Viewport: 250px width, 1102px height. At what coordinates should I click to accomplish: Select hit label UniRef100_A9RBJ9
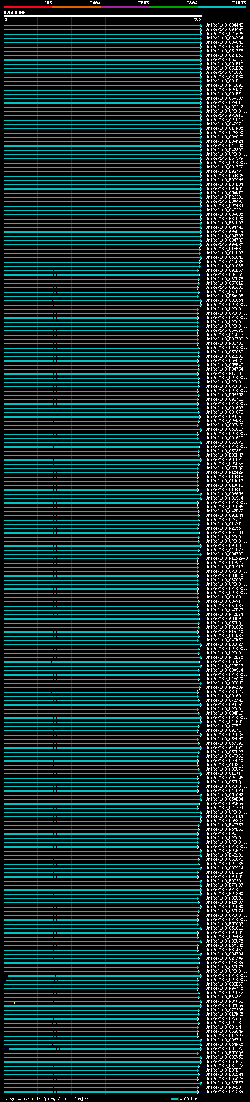(x=224, y=232)
